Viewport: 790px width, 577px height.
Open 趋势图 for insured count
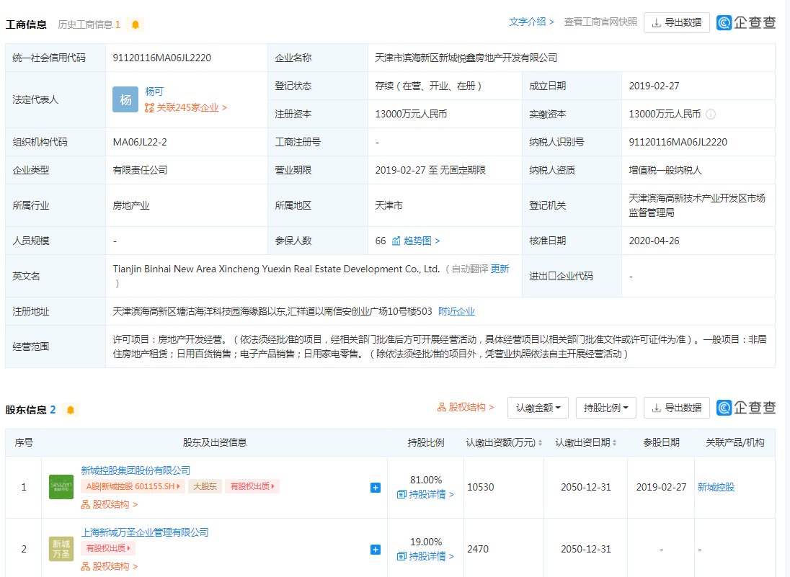[416, 241]
